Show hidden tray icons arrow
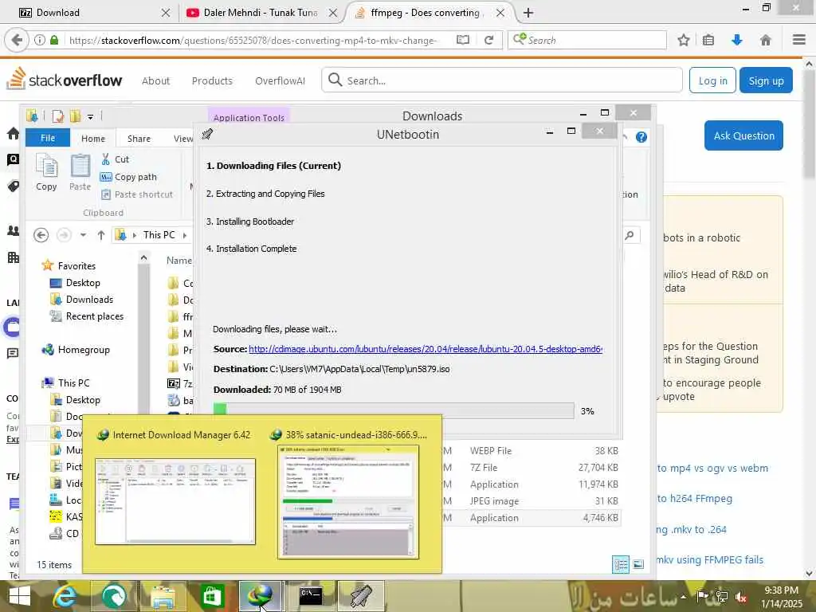The width and height of the screenshot is (816, 612). point(683,597)
